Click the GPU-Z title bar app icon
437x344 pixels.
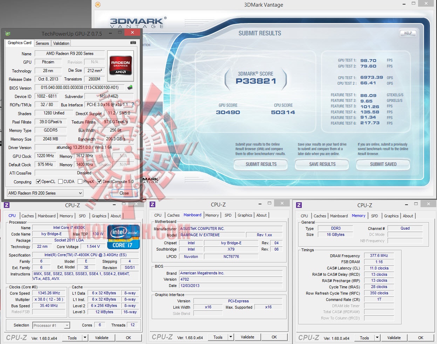click(8, 34)
